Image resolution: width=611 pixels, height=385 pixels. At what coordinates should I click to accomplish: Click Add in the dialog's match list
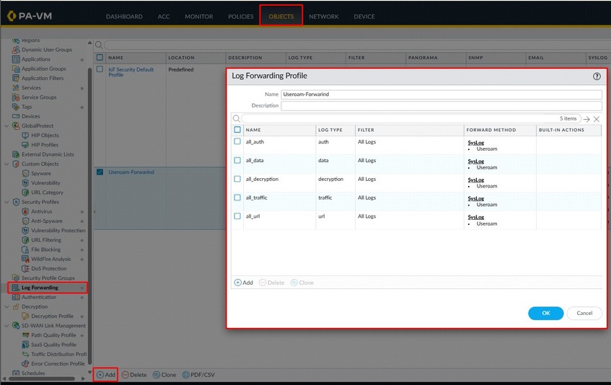click(244, 283)
